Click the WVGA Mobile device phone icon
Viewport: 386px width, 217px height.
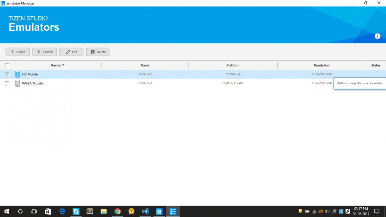click(17, 83)
